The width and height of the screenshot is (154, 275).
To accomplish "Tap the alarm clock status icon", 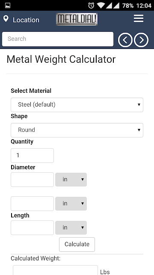I will tap(91, 6).
